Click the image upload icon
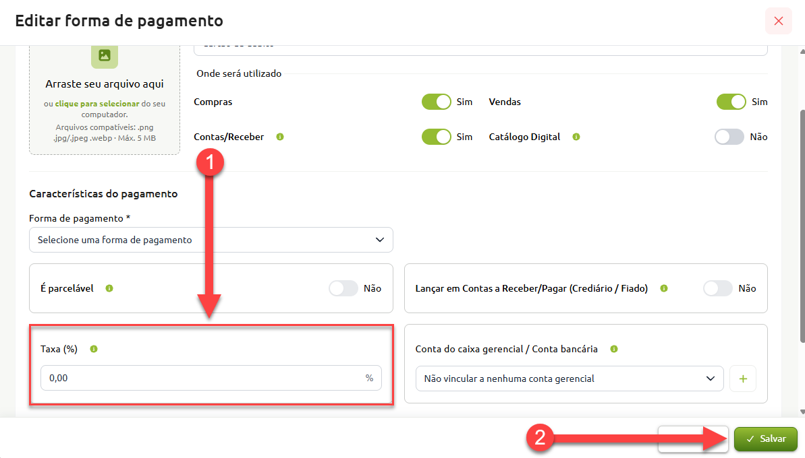Viewport: 805px width, 458px height. click(104, 56)
